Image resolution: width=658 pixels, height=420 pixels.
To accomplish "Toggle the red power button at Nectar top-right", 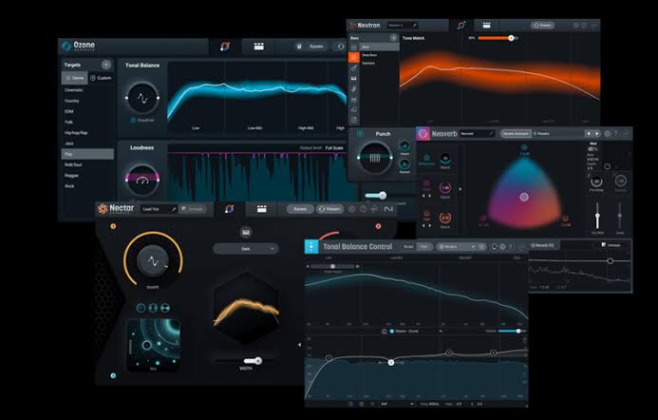I will click(x=378, y=226).
